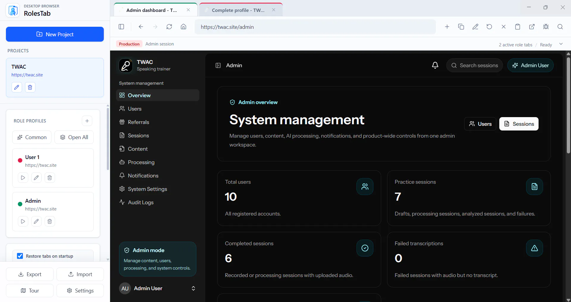Open the notifications bell in admin header
This screenshot has height=302, width=571.
[435, 65]
